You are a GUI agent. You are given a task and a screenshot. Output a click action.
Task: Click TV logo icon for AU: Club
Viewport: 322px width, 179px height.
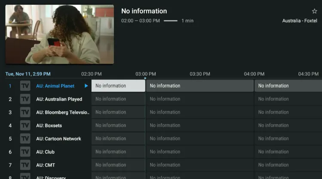(25, 152)
